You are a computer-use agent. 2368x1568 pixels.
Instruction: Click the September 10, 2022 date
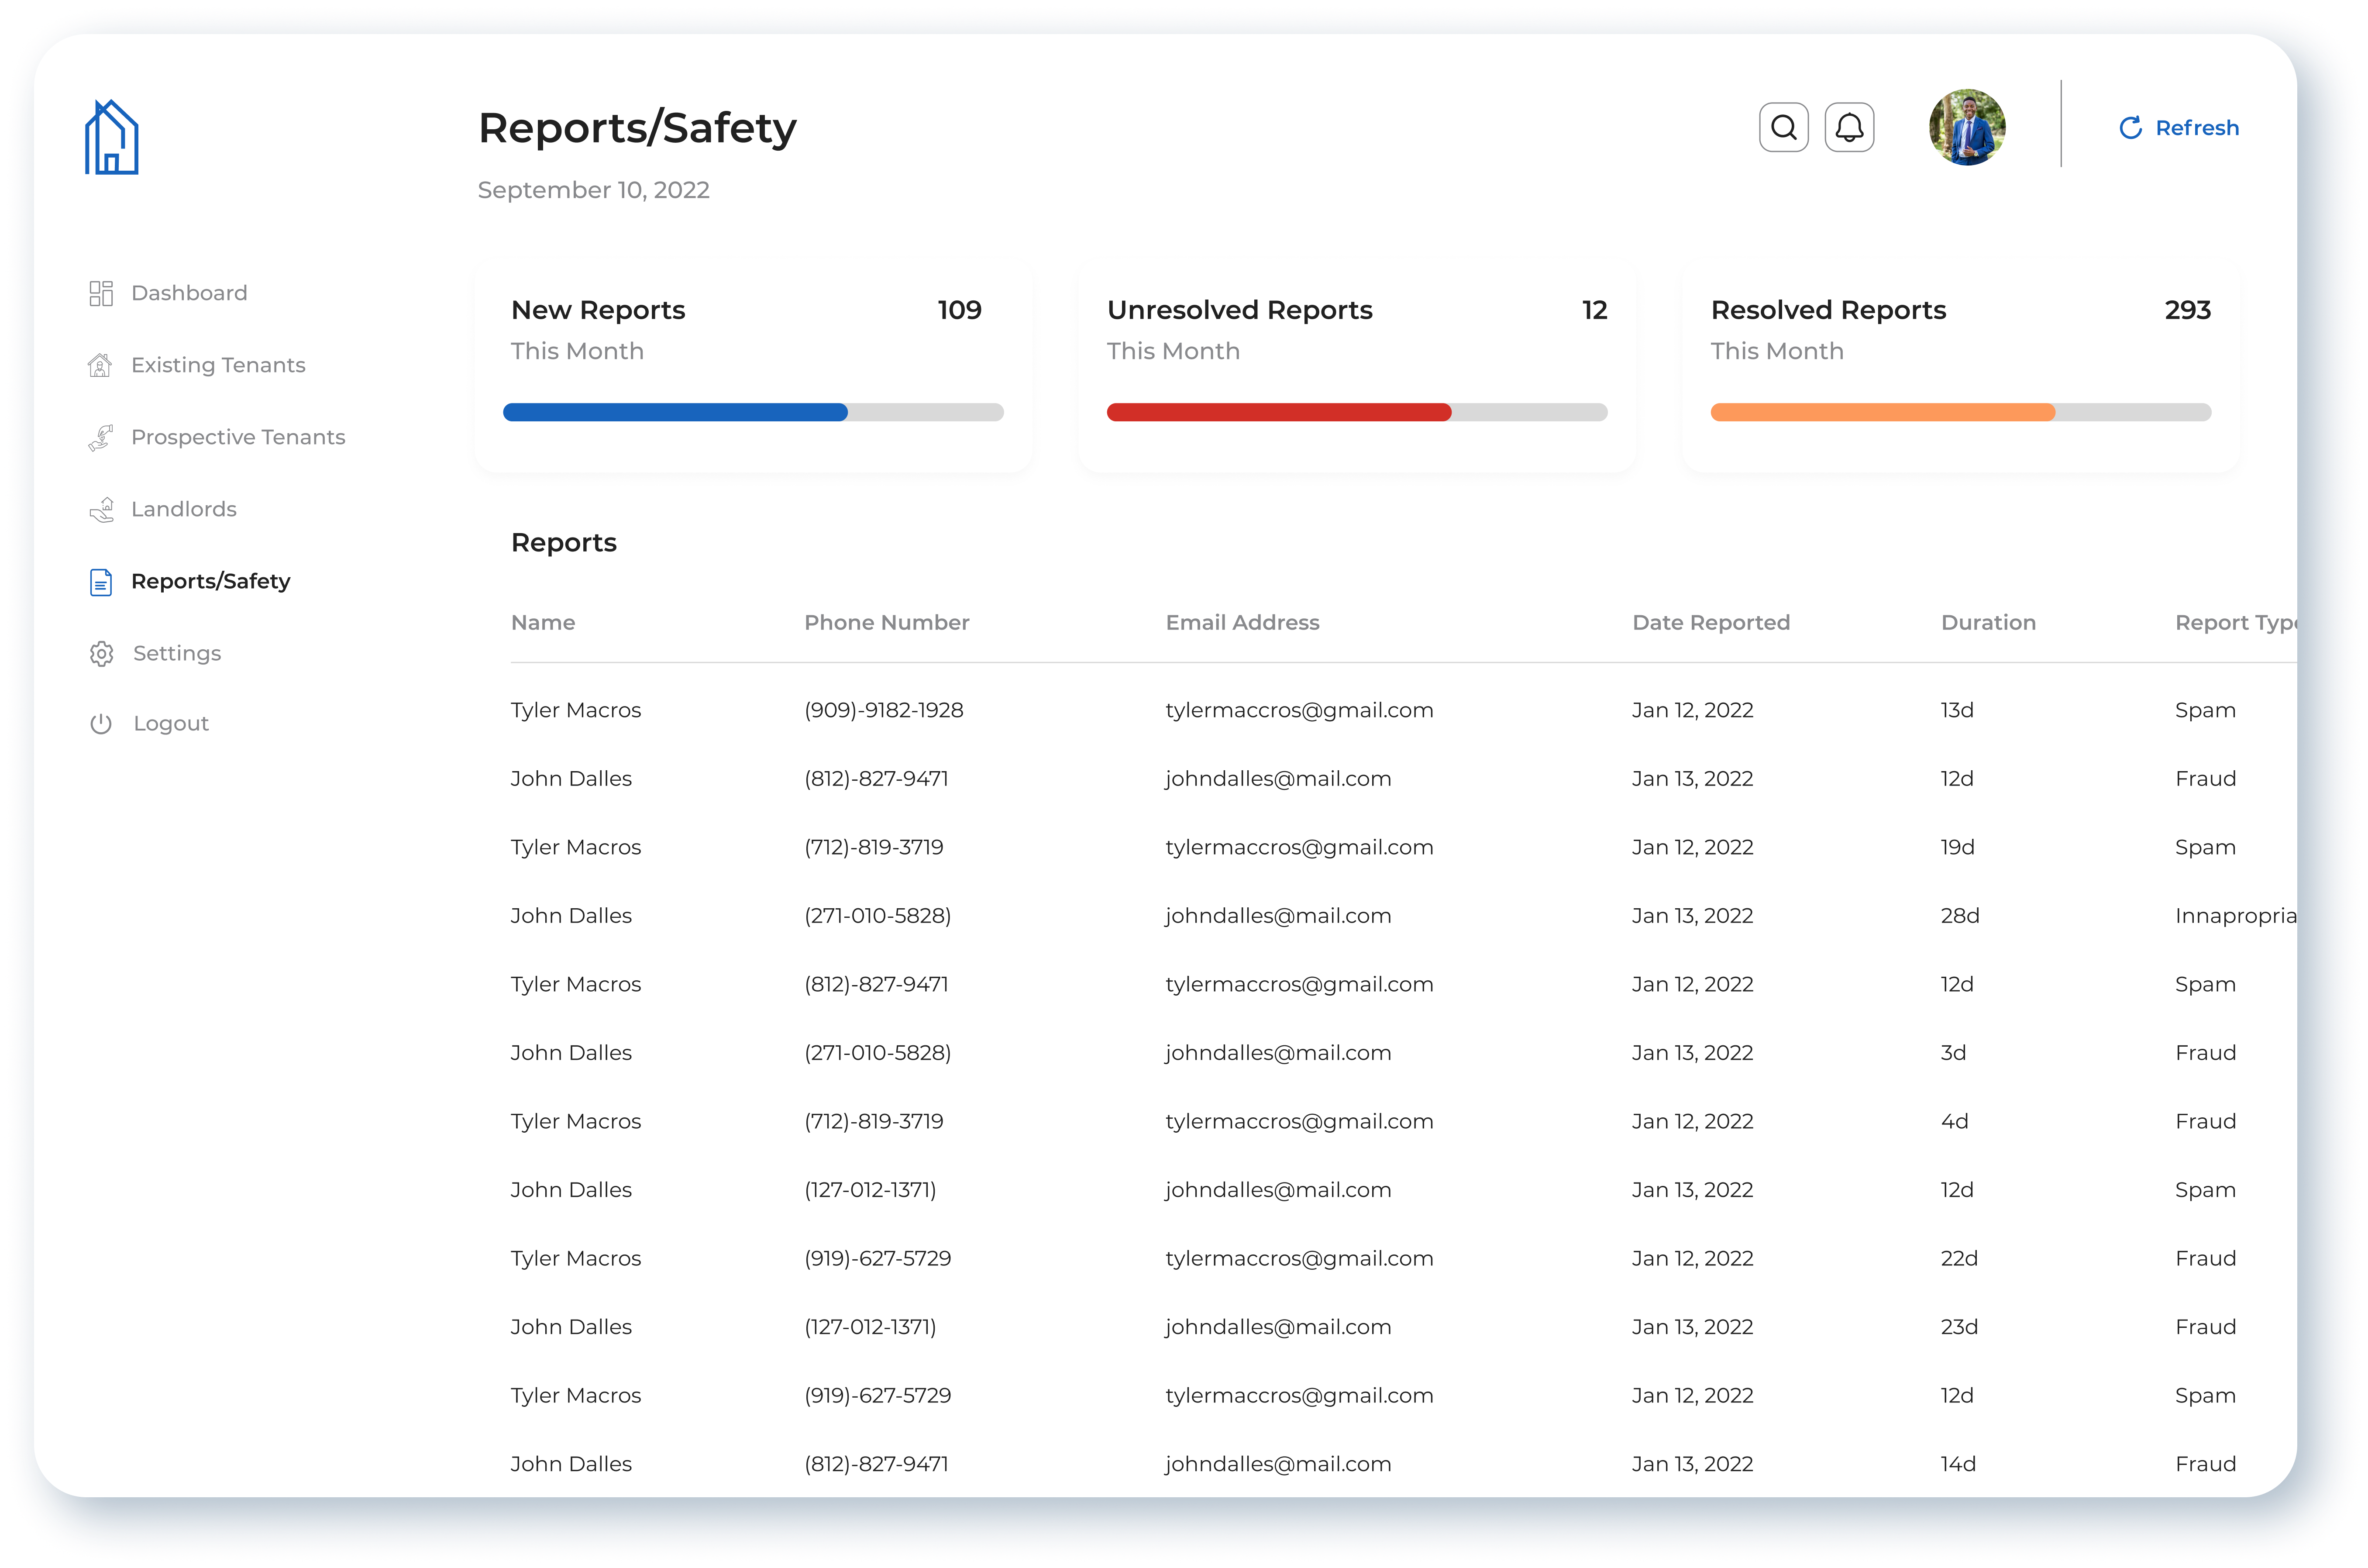click(x=594, y=190)
